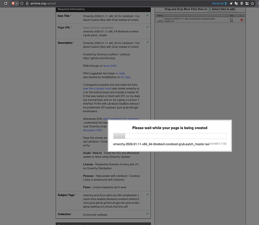Click the 'Created by Somnius' description line
This screenshot has width=259, height=225.
click(107, 55)
